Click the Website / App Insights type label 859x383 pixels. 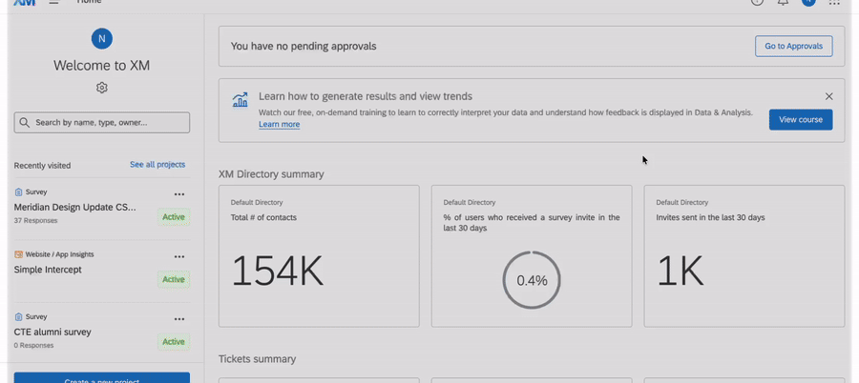60,254
